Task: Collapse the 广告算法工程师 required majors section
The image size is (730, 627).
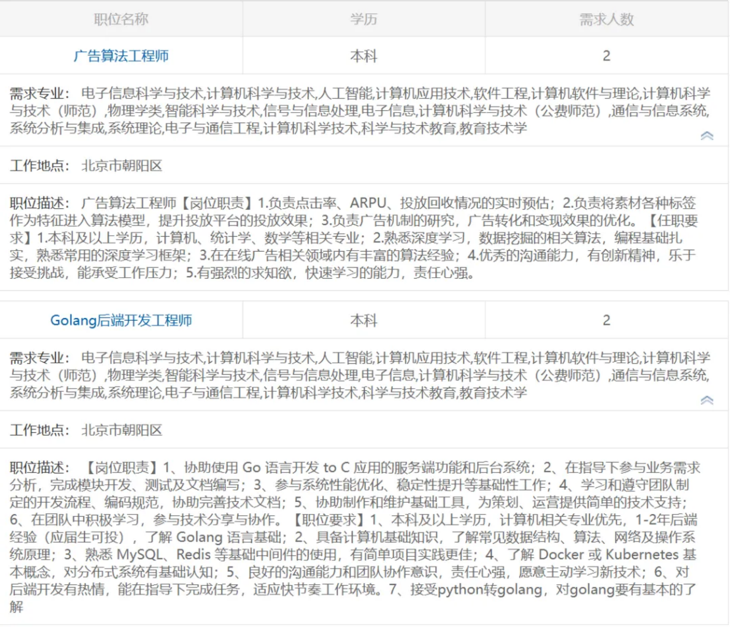Action: click(x=707, y=136)
